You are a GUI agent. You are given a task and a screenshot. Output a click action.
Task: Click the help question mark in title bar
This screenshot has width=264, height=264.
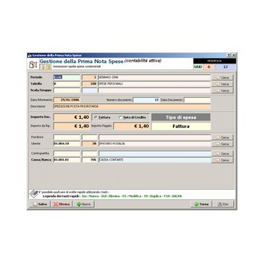tap(229, 56)
